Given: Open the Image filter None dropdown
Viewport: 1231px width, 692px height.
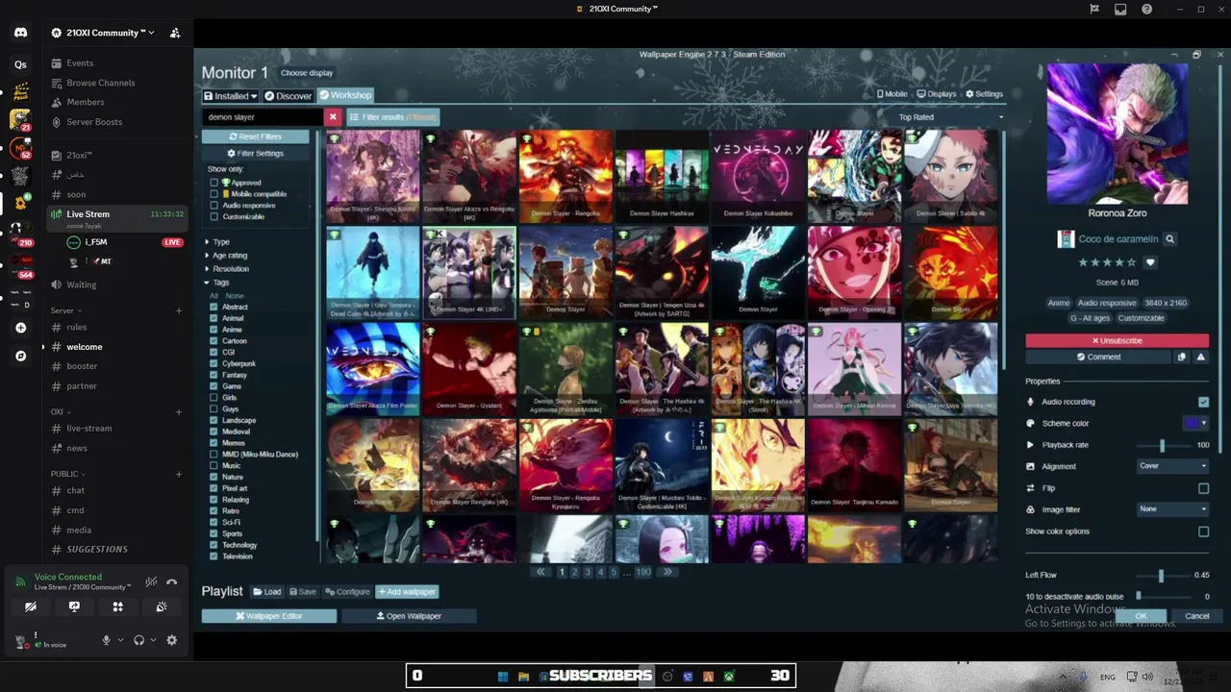Looking at the screenshot, I should tap(1172, 509).
